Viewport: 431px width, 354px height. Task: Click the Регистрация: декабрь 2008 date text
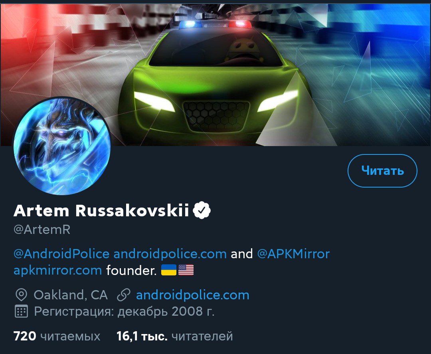tap(124, 312)
